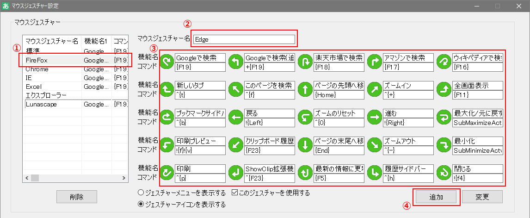Viewport: 530px width, 218px height.
Task: Select Lunascape row in gesture list
Action: [x=75, y=104]
